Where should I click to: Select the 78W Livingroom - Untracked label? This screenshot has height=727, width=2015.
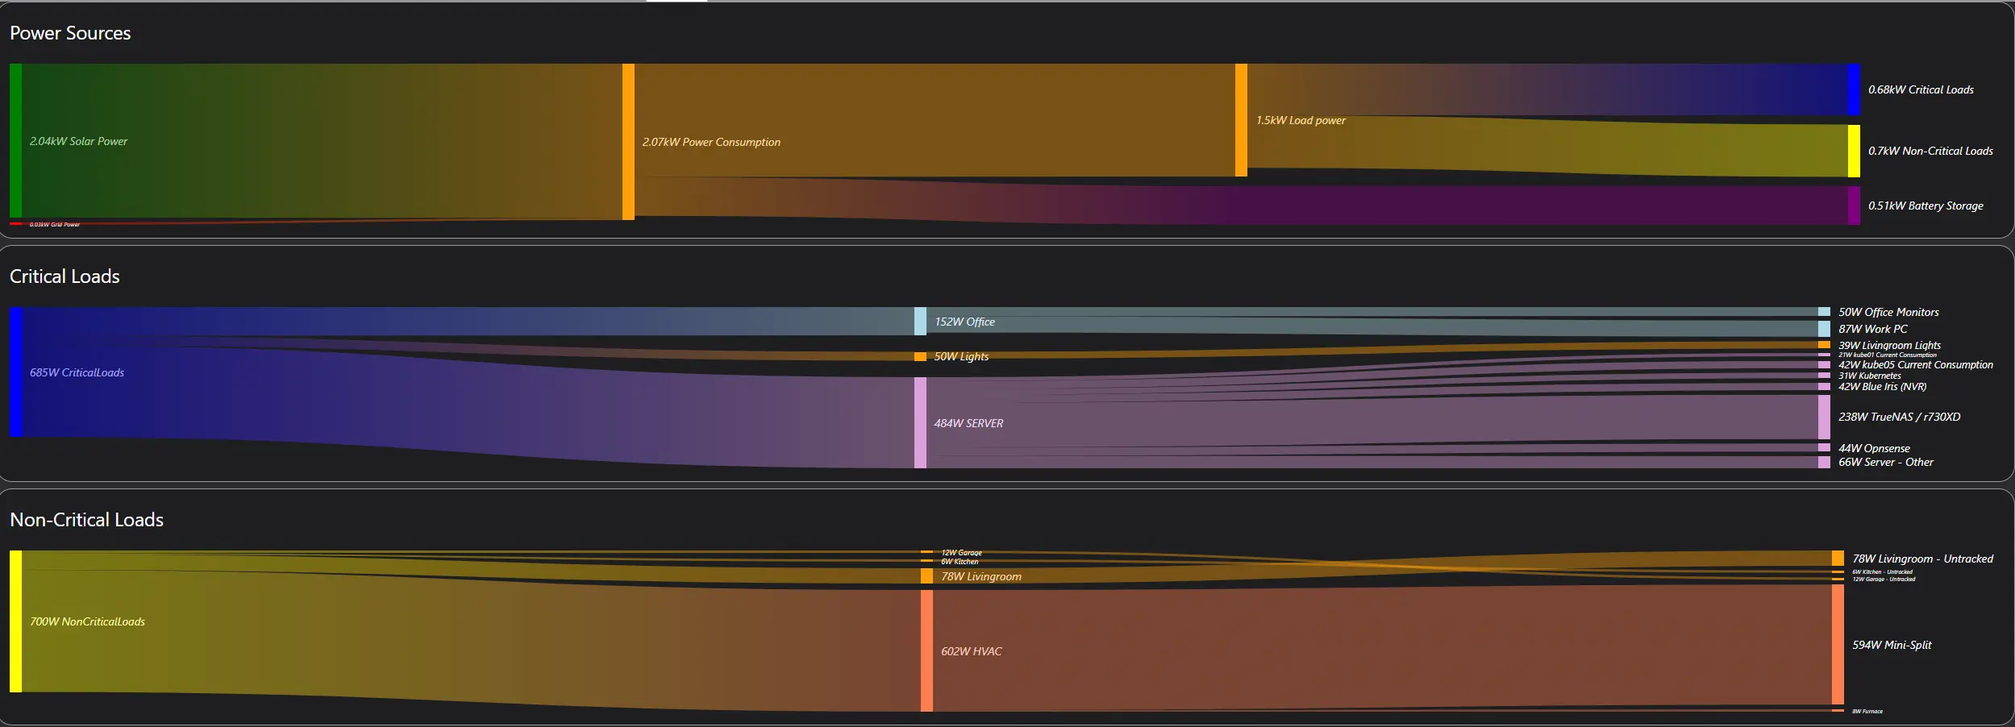click(1921, 559)
